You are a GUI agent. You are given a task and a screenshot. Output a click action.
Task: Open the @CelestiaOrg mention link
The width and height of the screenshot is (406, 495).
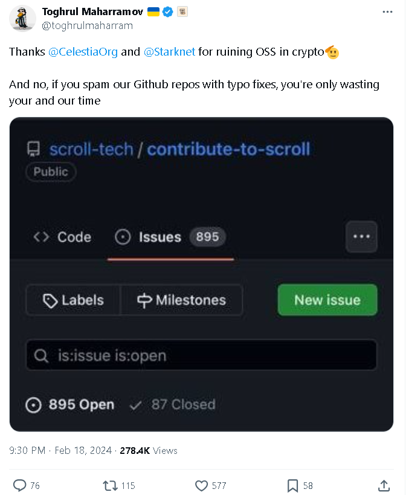click(x=84, y=52)
